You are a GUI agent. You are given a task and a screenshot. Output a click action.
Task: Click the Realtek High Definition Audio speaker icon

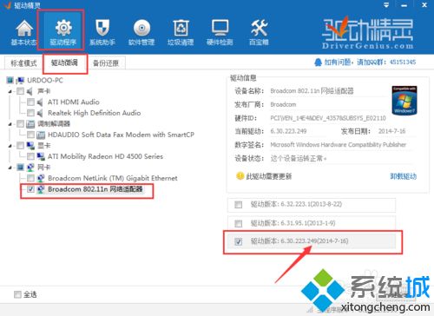point(41,113)
